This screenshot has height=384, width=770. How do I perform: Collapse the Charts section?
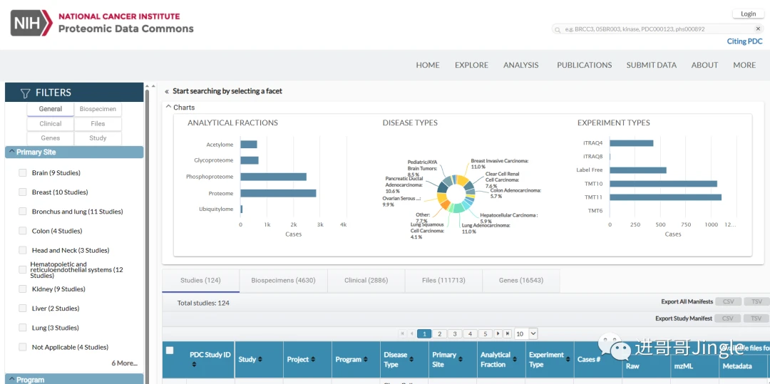[x=169, y=108]
